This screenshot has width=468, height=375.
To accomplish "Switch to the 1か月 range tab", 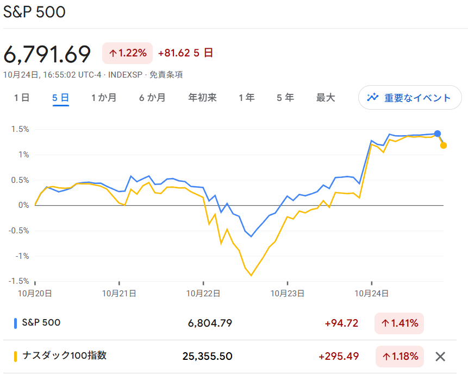I will click(103, 98).
